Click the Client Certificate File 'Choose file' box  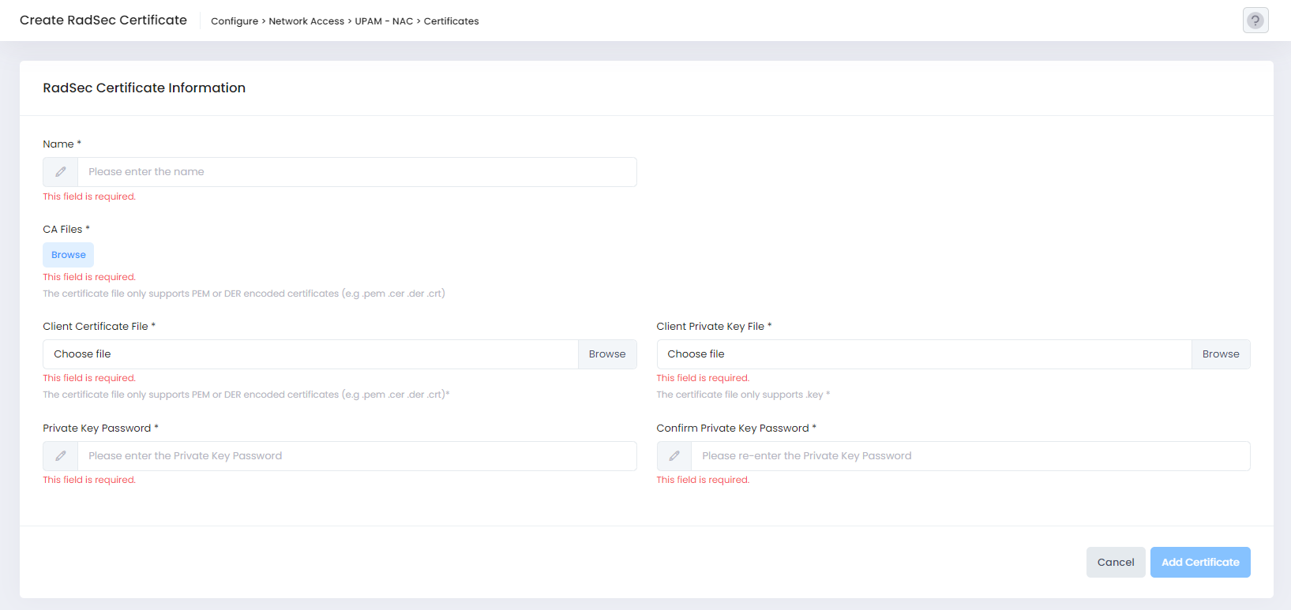point(310,354)
